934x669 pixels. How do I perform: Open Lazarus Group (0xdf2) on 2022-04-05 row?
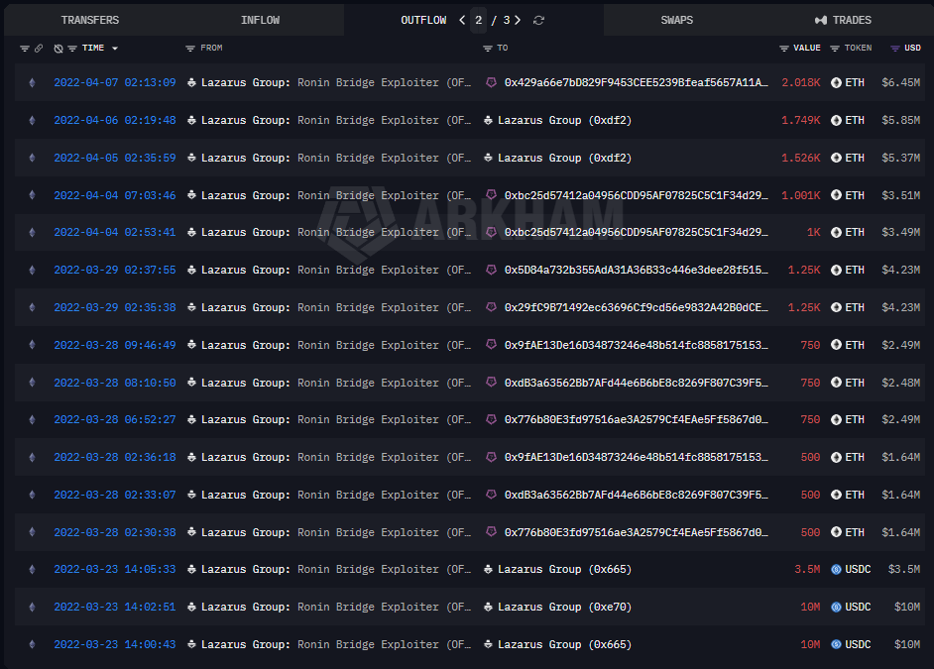point(565,158)
